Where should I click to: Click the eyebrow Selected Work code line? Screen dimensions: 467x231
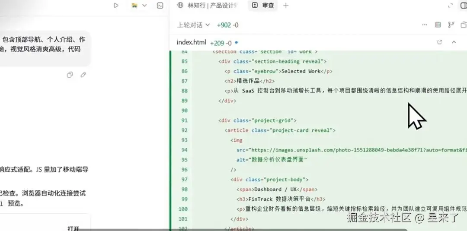pos(278,71)
